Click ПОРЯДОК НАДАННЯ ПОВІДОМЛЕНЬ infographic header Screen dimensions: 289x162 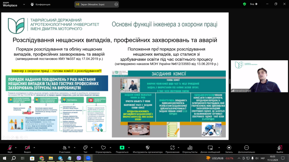(57, 83)
